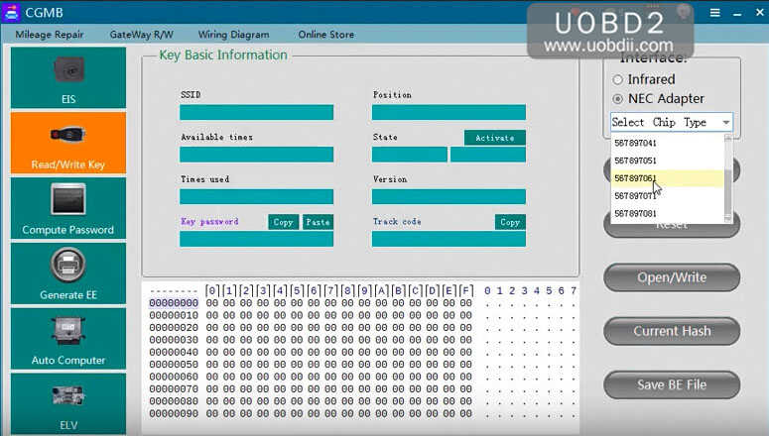Open the hamburger menu in title bar
Image resolution: width=769 pixels, height=436 pixels.
click(715, 13)
